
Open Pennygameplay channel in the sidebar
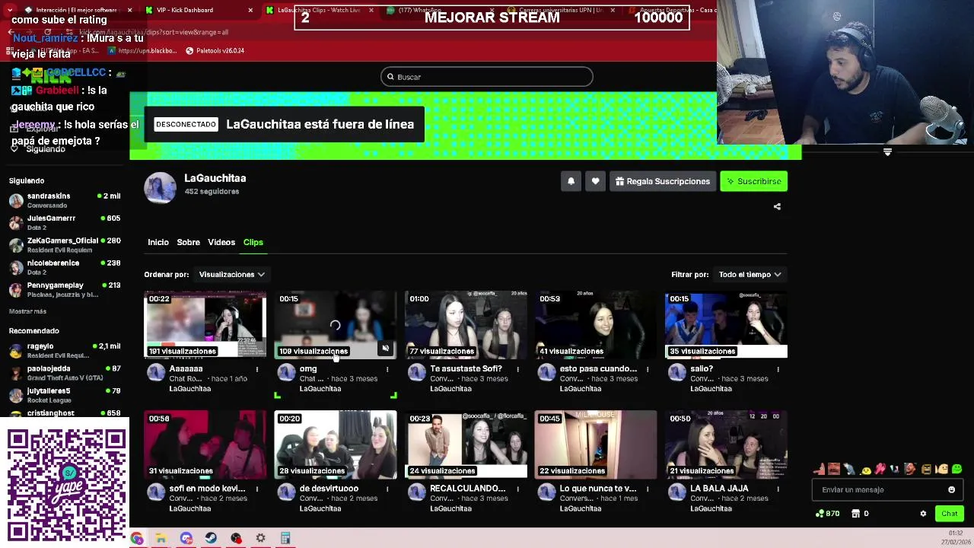(65, 289)
